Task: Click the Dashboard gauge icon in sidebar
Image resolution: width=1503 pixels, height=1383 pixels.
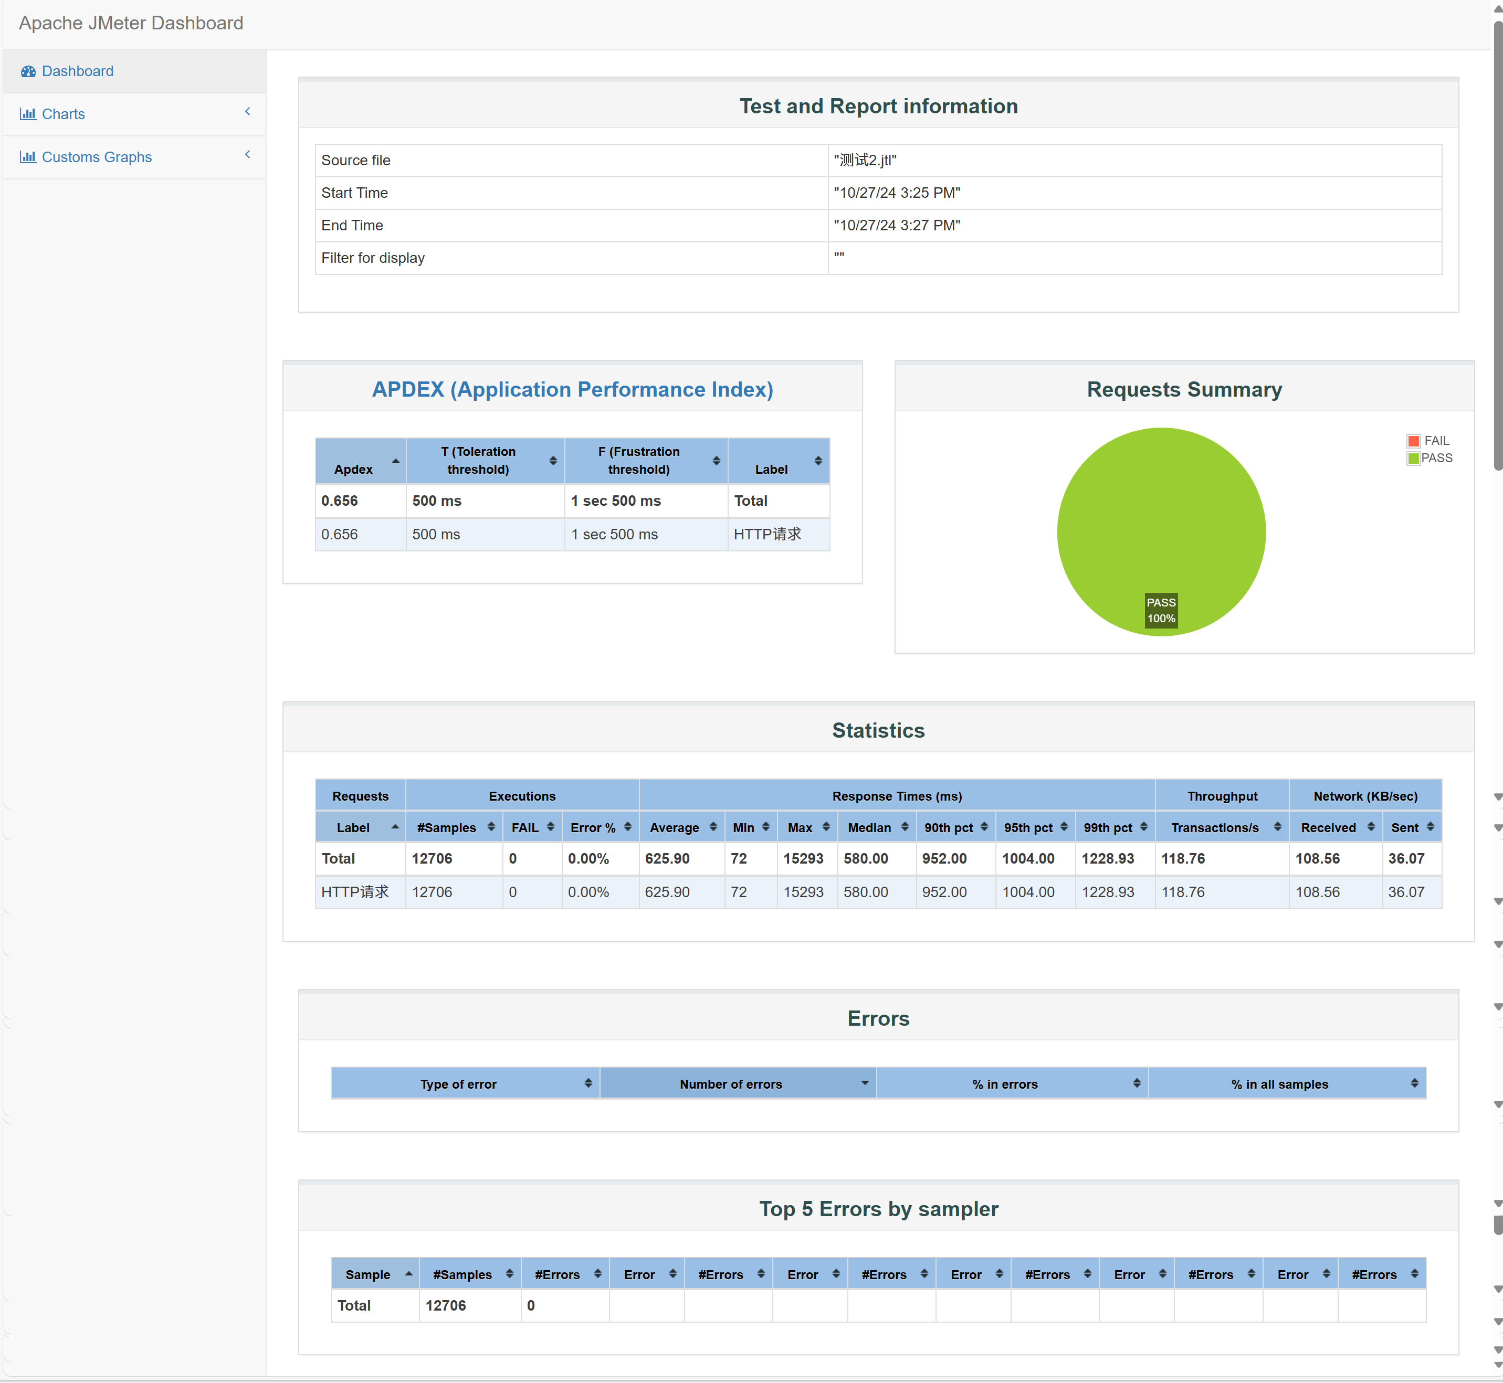Action: click(x=28, y=71)
